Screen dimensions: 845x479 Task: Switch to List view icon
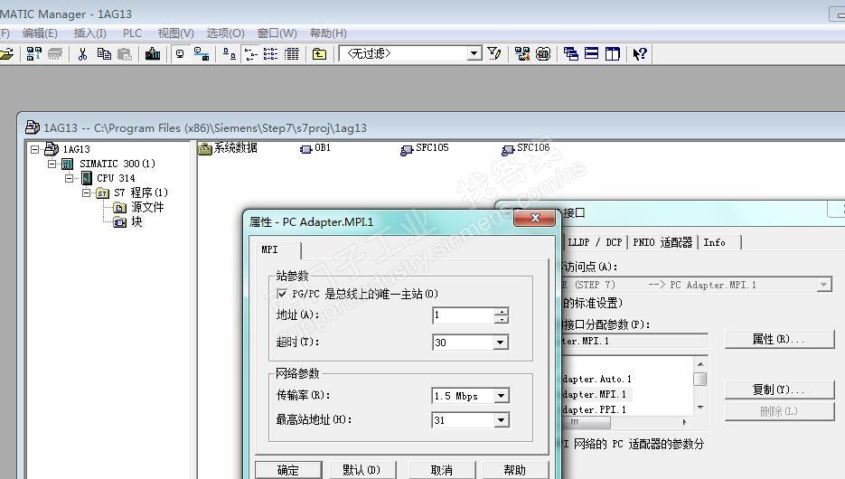(x=270, y=54)
